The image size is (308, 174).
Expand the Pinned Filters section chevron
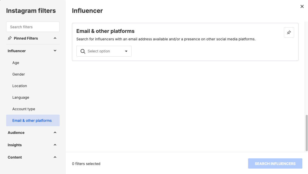(55, 38)
